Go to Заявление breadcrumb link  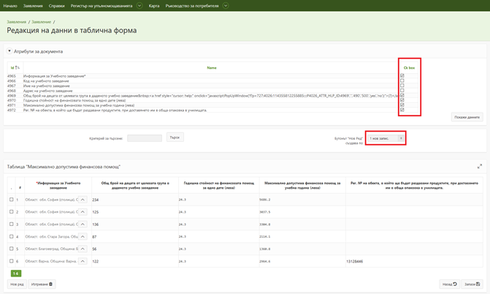coord(41,22)
